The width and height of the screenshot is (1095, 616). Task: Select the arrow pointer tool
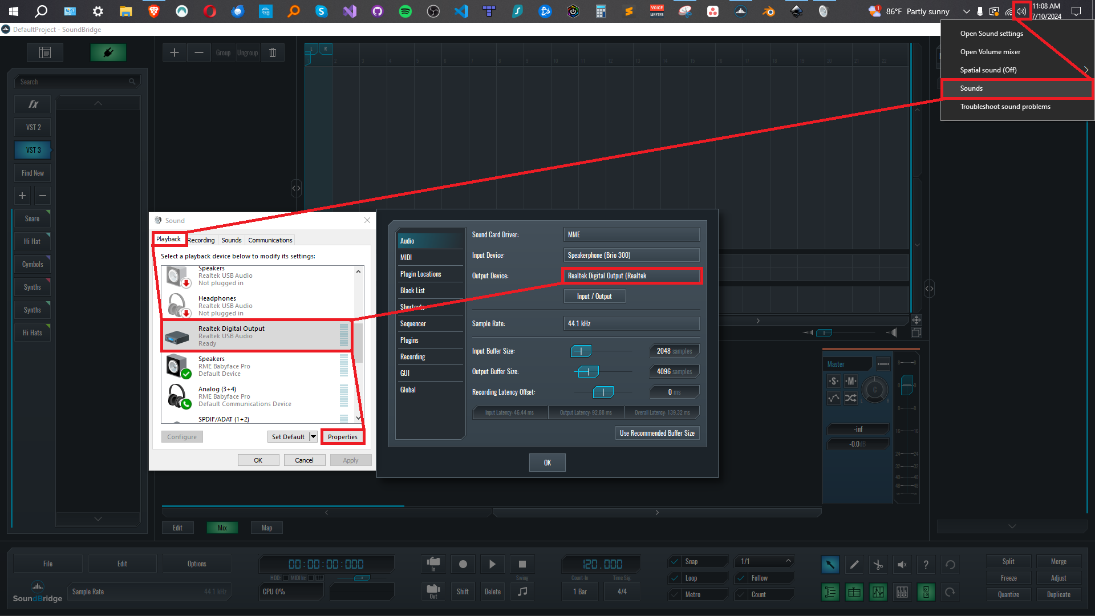pos(830,565)
